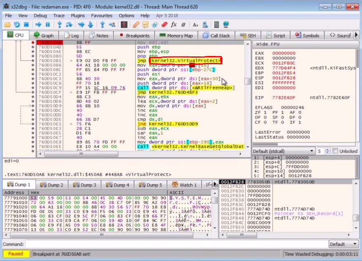Open Variables with the hash icon
Viewport: 362px width, 261px height.
pos(183,24)
